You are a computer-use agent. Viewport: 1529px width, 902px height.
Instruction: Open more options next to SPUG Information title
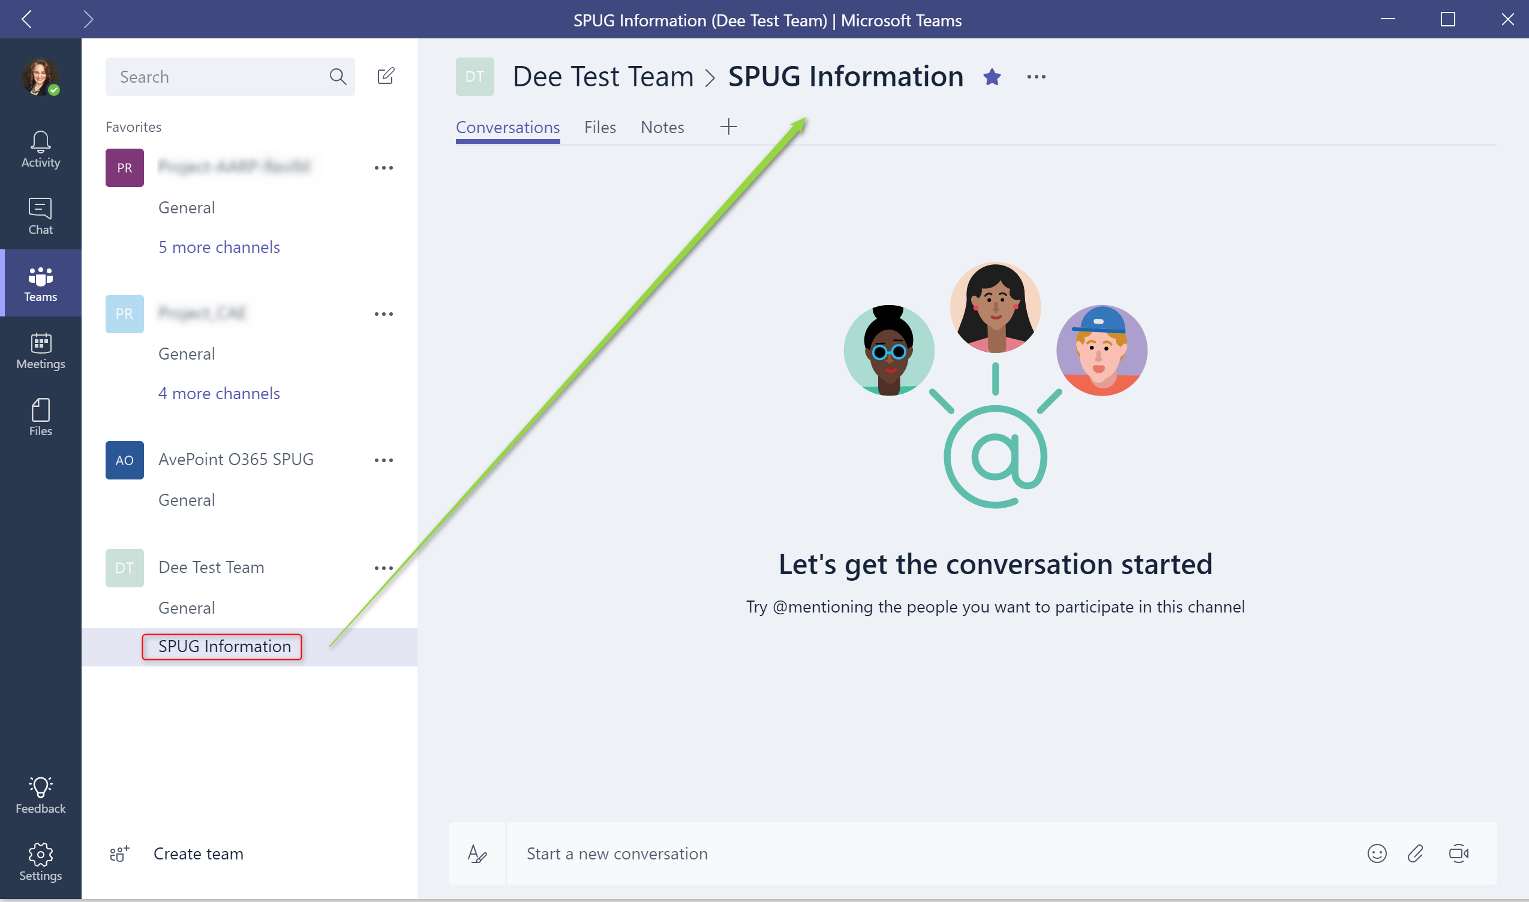point(1037,77)
